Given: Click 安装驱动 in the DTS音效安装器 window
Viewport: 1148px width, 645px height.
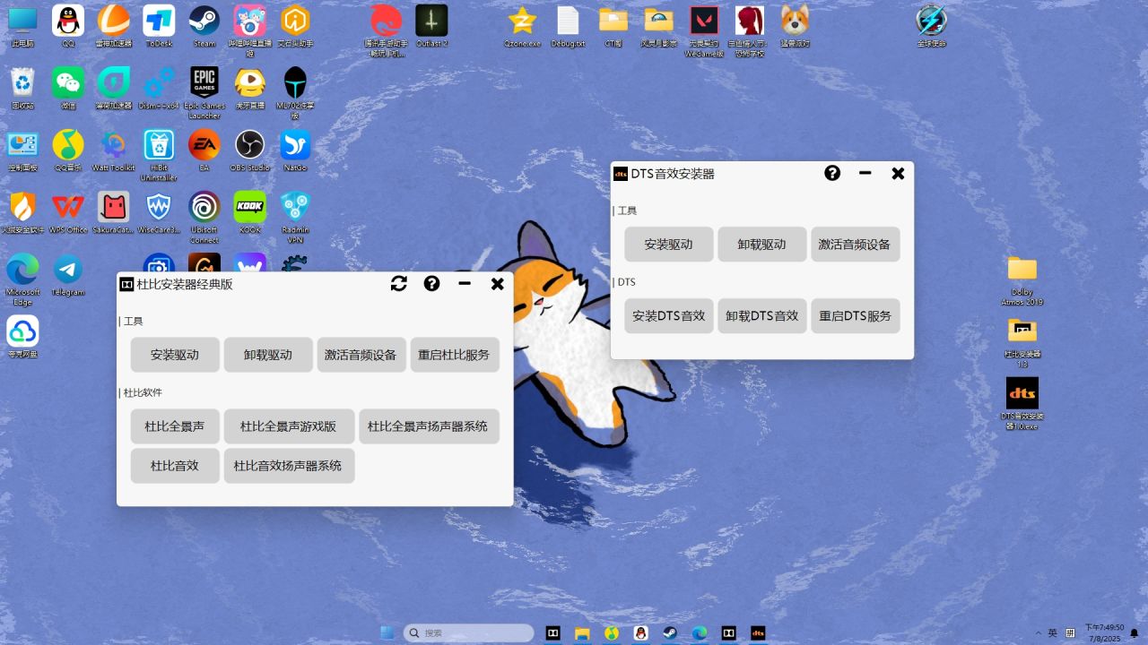Looking at the screenshot, I should coord(669,245).
